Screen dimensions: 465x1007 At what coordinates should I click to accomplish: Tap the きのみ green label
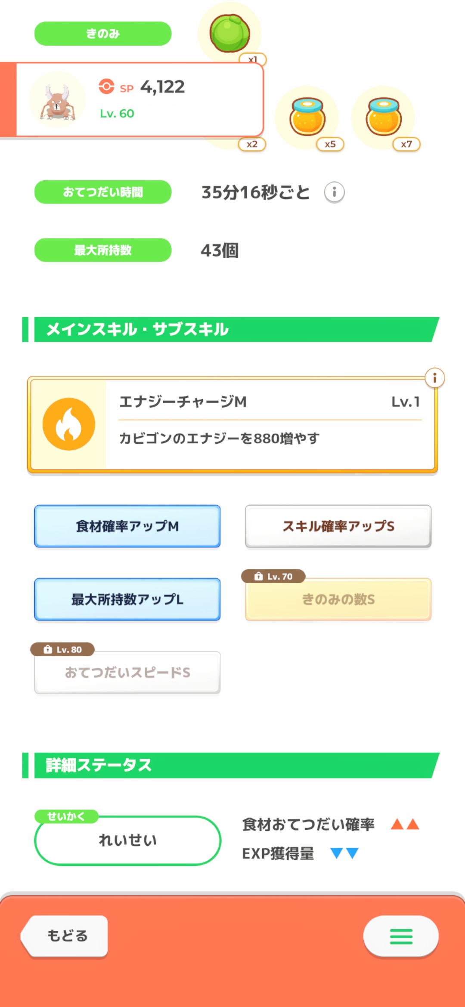pyautogui.click(x=103, y=34)
